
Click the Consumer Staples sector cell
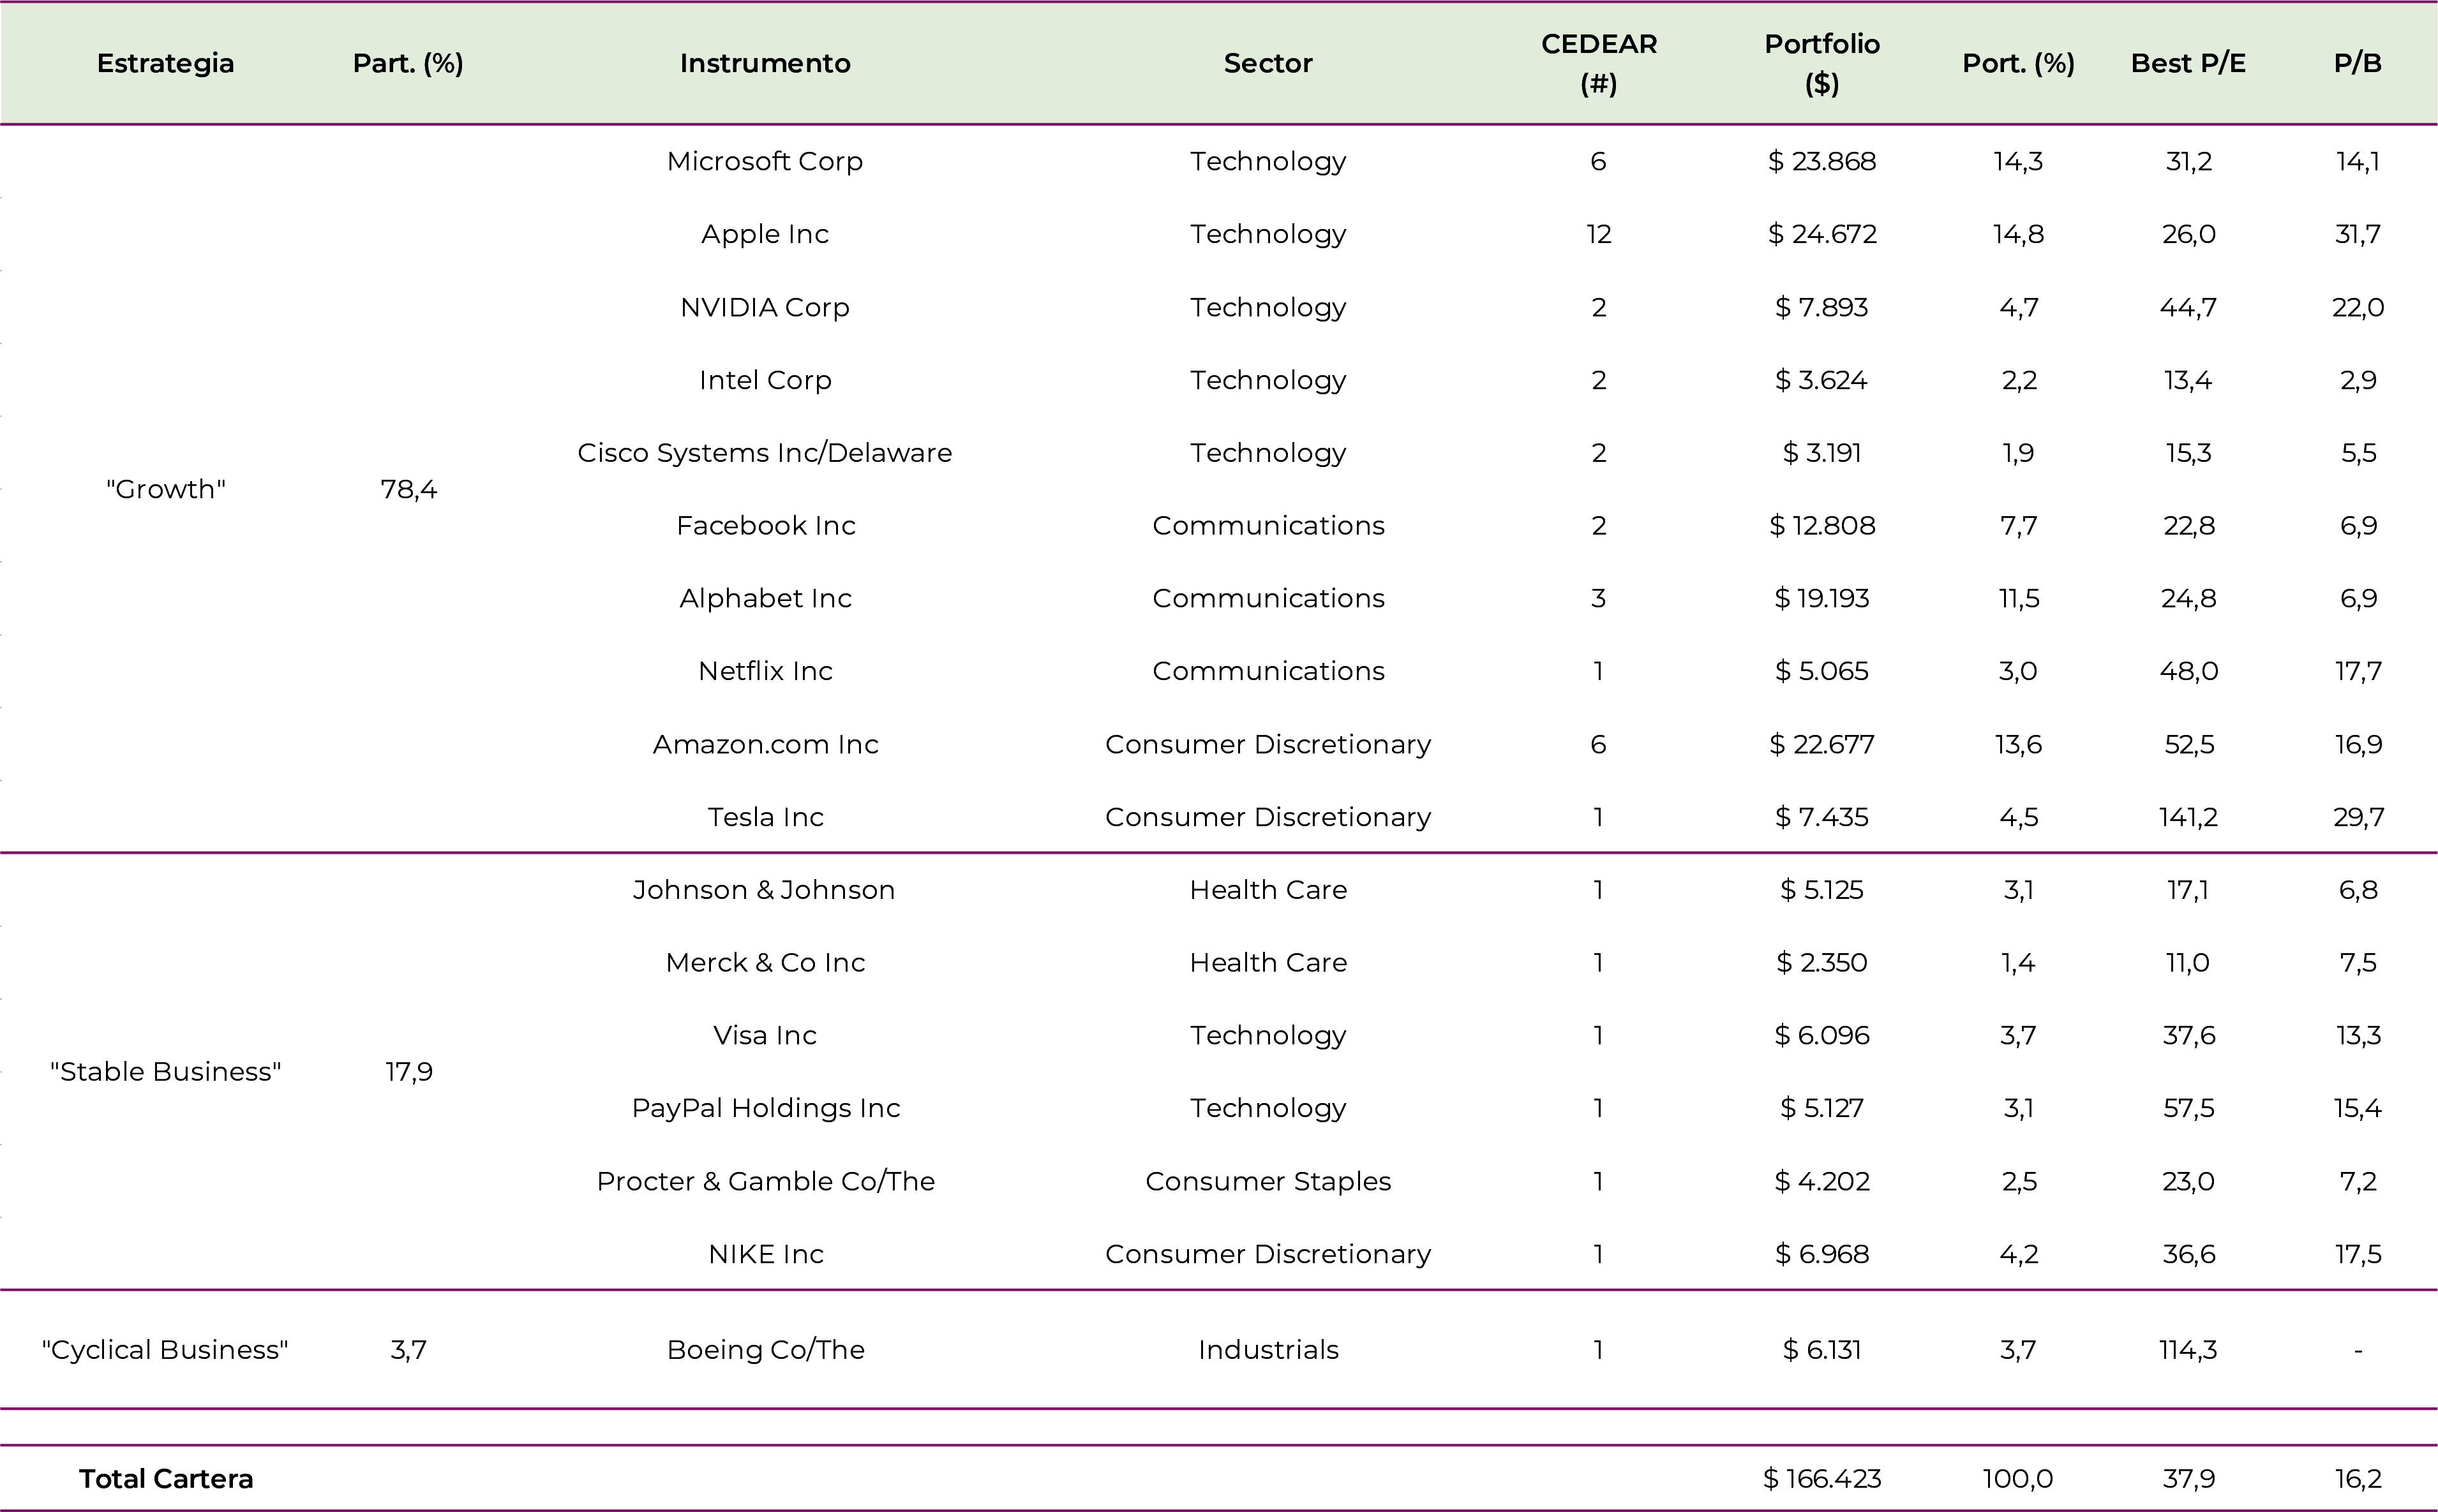1268,1181
